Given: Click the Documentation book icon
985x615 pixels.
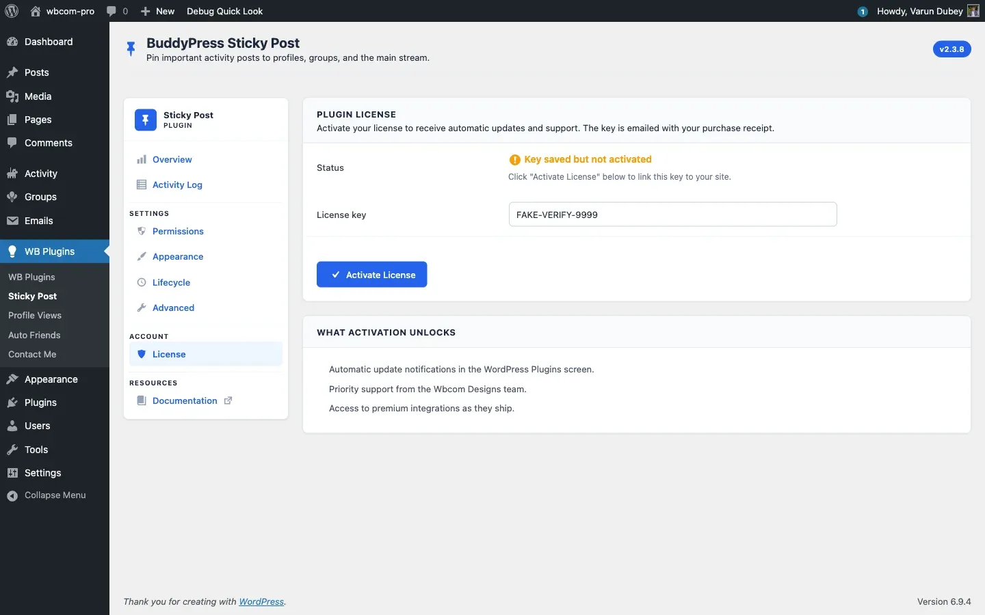Looking at the screenshot, I should click(x=142, y=400).
